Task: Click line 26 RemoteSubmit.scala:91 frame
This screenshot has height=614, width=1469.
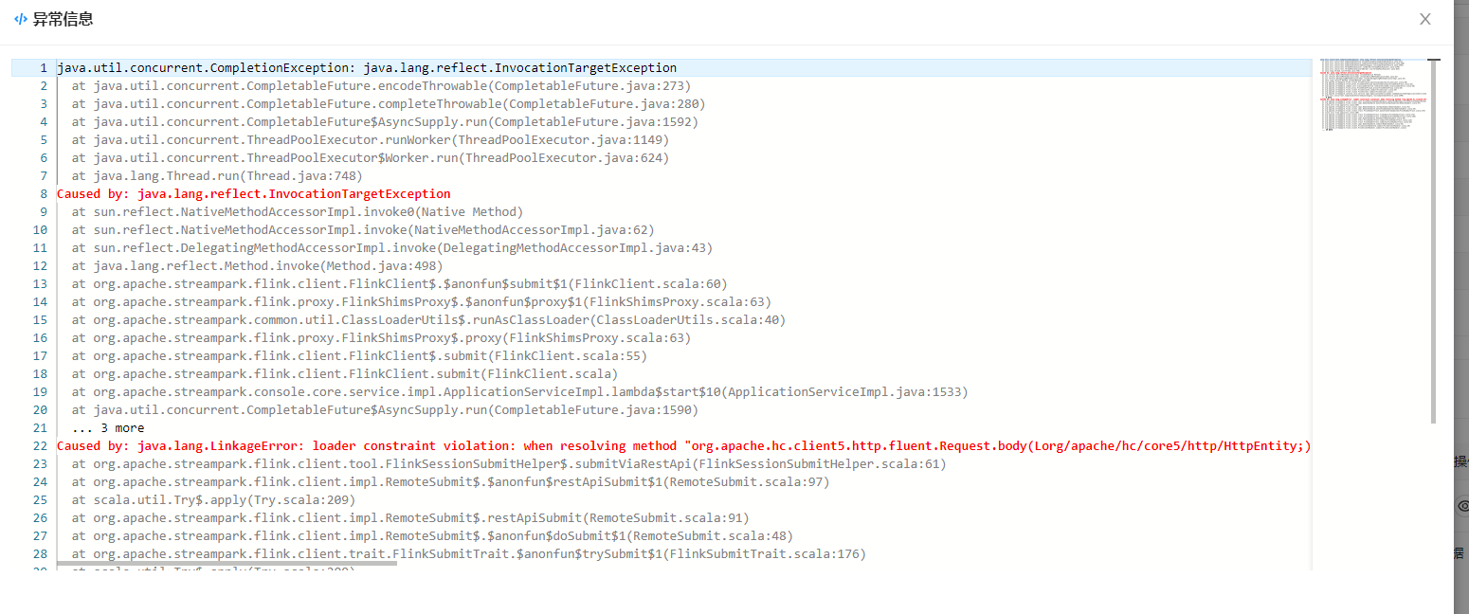Action: click(x=410, y=518)
